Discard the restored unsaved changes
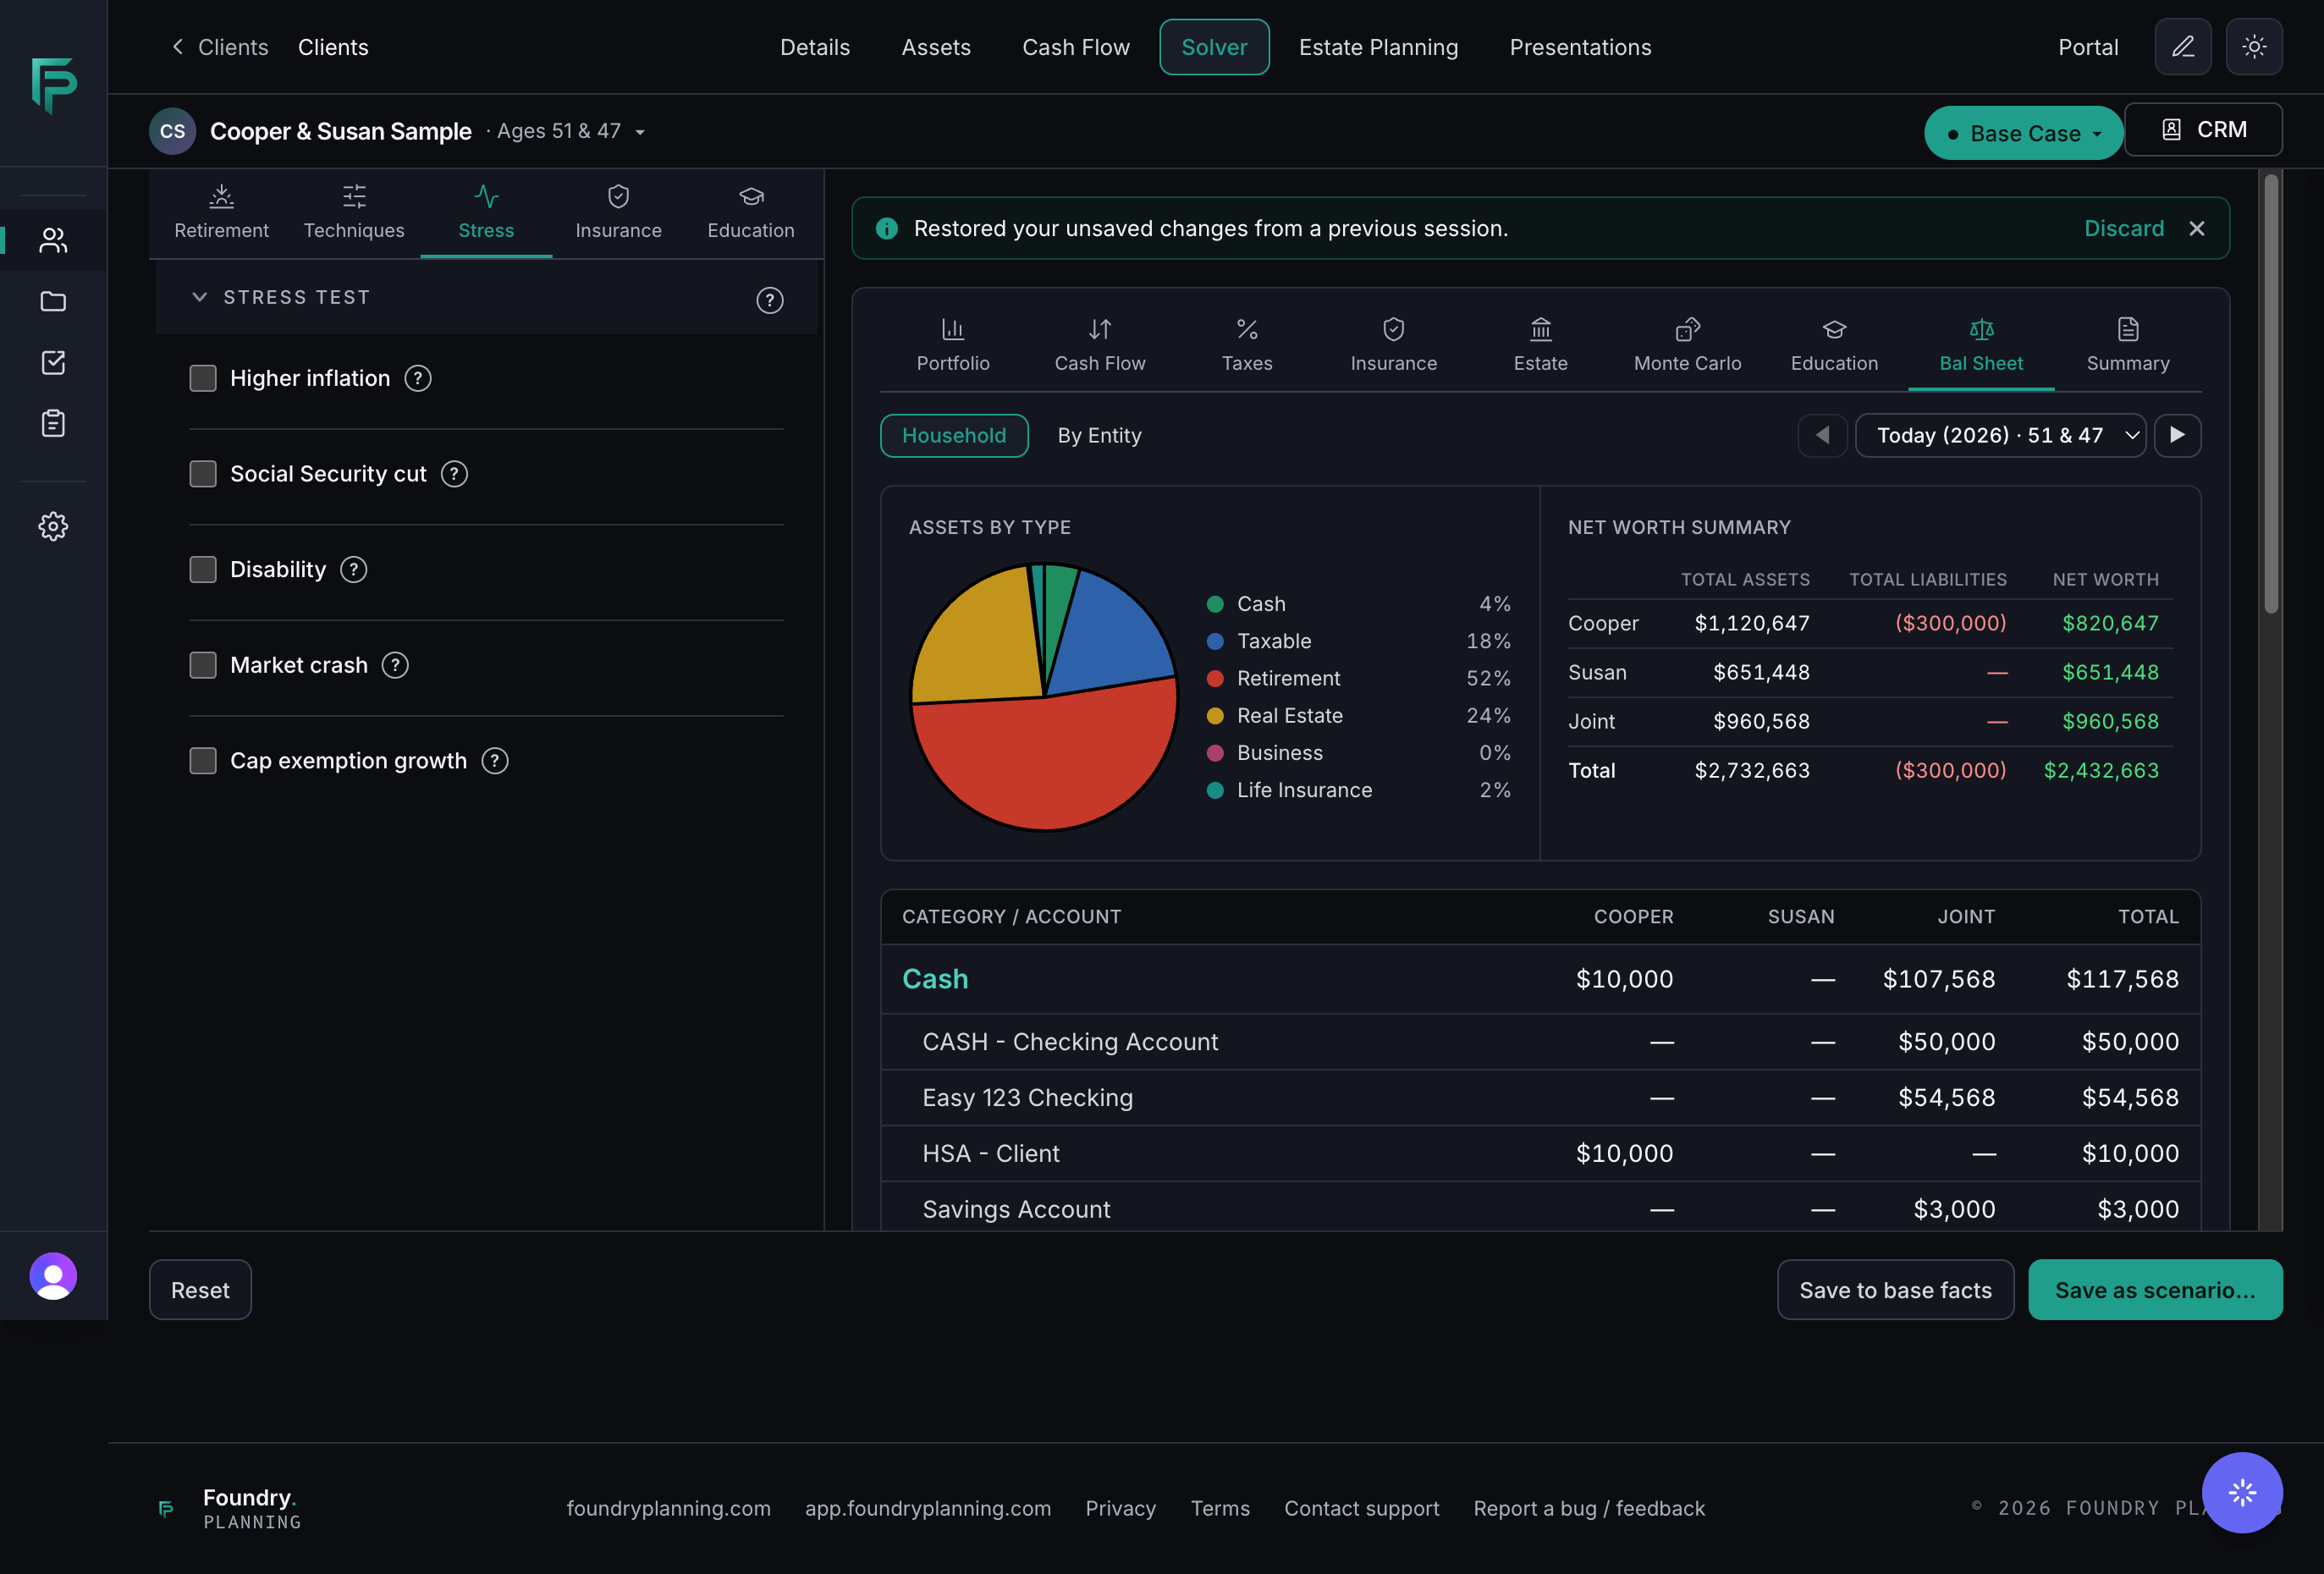 [2123, 229]
